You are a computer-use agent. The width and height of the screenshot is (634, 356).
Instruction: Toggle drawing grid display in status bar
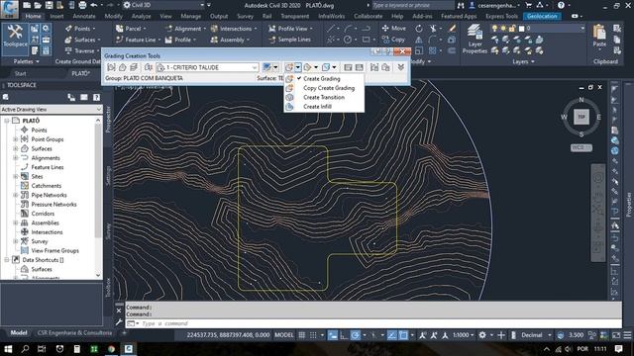coord(301,335)
